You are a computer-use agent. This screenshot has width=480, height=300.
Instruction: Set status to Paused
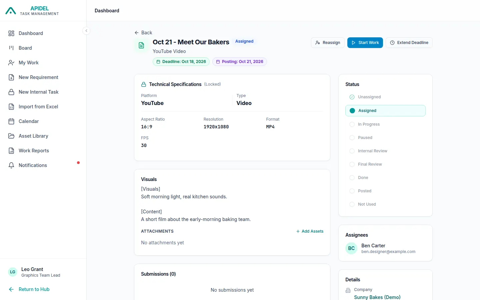coord(385,138)
